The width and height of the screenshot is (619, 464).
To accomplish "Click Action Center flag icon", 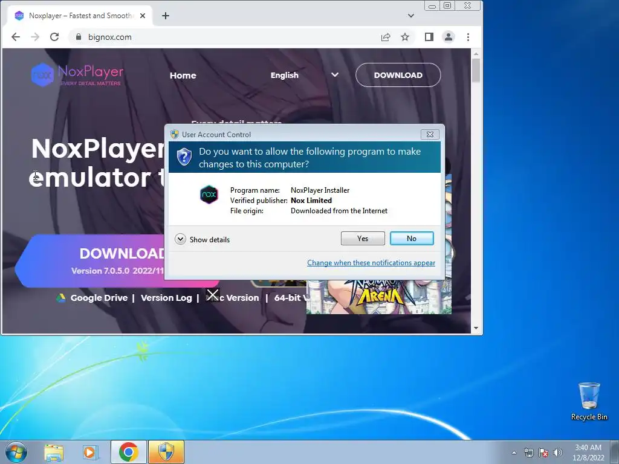I will pyautogui.click(x=543, y=453).
